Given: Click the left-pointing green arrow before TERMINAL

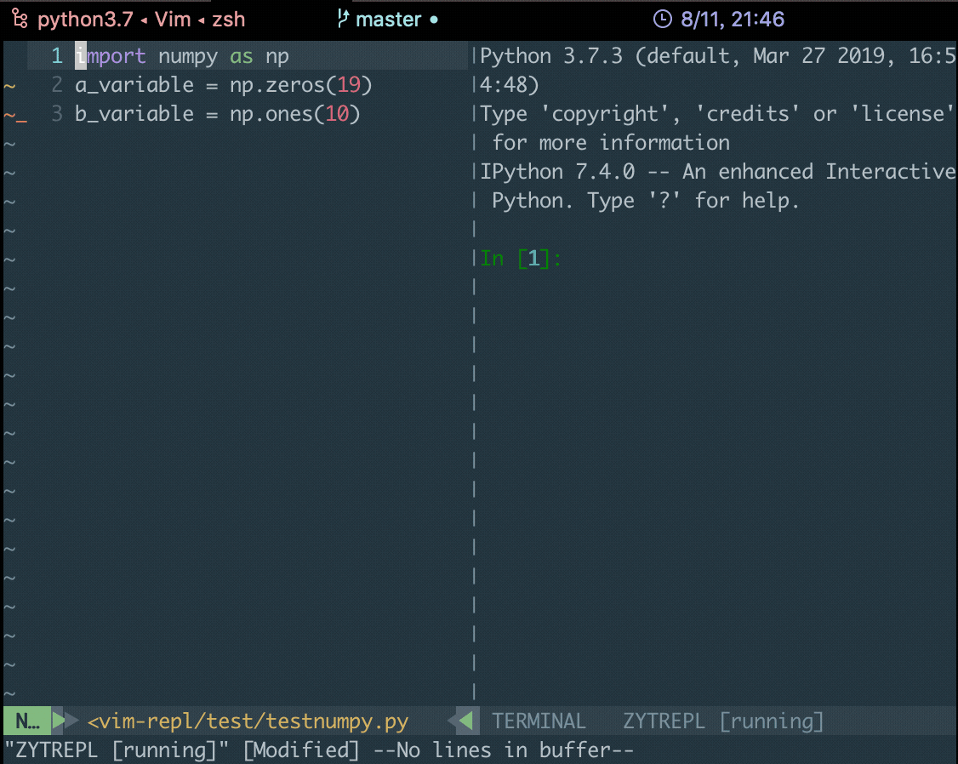Looking at the screenshot, I should (465, 721).
